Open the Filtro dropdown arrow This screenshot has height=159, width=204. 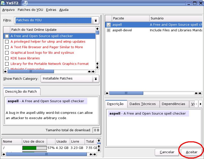(96, 20)
